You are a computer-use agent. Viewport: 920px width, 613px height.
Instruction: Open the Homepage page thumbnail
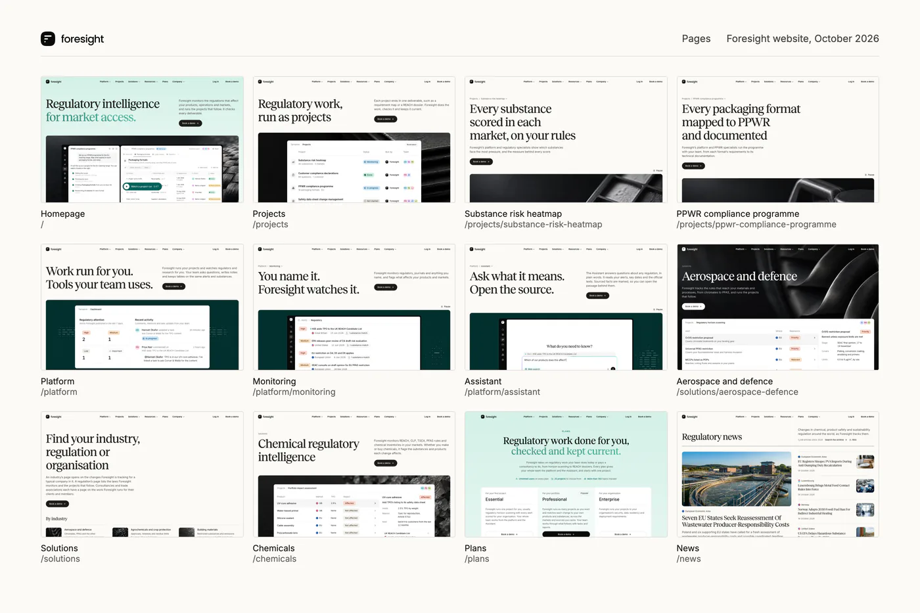142,139
